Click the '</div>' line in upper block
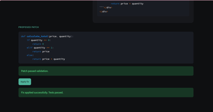The height and width of the screenshot is (112, 213). point(104,12)
